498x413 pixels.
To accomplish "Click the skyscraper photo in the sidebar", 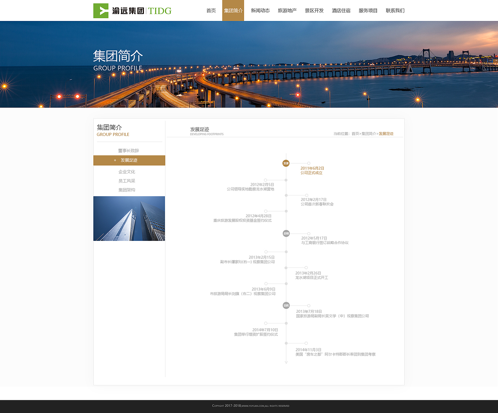I will (x=129, y=218).
